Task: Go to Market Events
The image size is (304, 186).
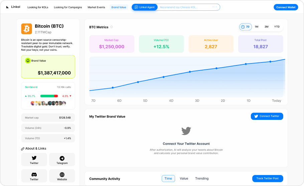Action: point(96,7)
